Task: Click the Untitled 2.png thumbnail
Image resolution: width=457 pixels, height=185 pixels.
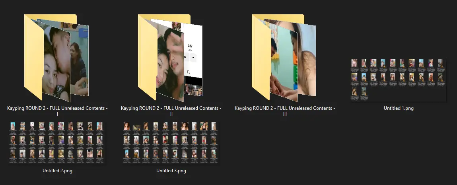Action: pyautogui.click(x=57, y=142)
